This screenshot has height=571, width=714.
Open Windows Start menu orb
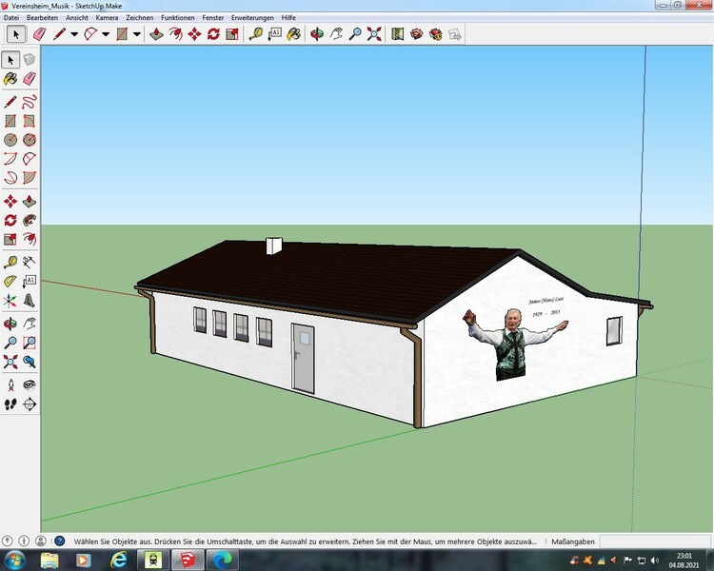coord(14,560)
